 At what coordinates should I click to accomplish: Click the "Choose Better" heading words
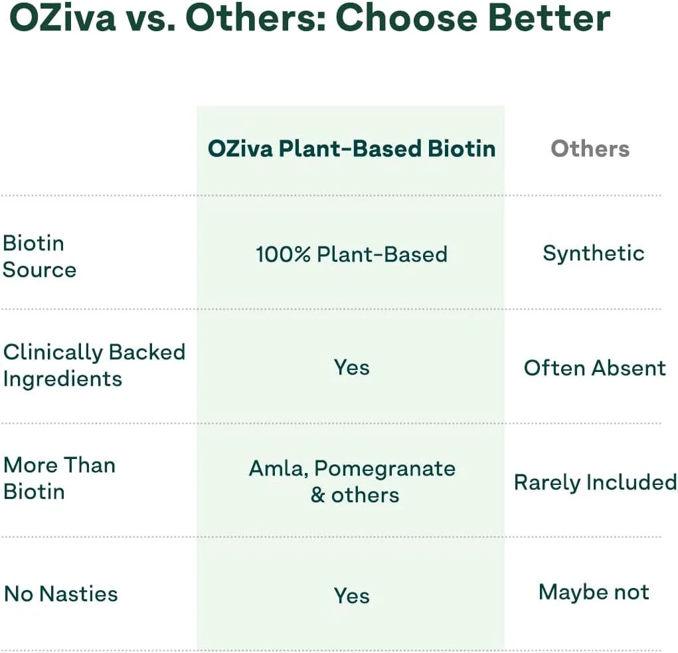coord(473,19)
